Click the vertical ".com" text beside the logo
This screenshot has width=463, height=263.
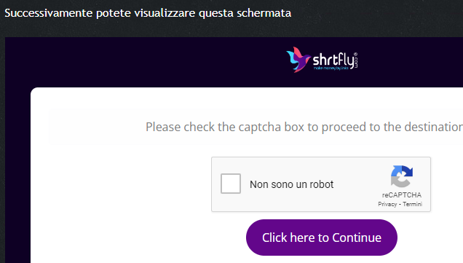356,63
